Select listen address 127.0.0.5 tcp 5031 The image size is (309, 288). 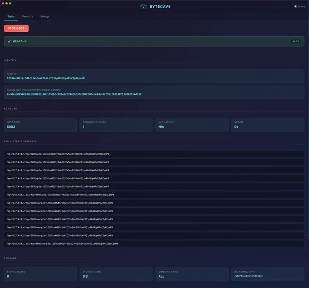pyautogui.click(x=154, y=186)
